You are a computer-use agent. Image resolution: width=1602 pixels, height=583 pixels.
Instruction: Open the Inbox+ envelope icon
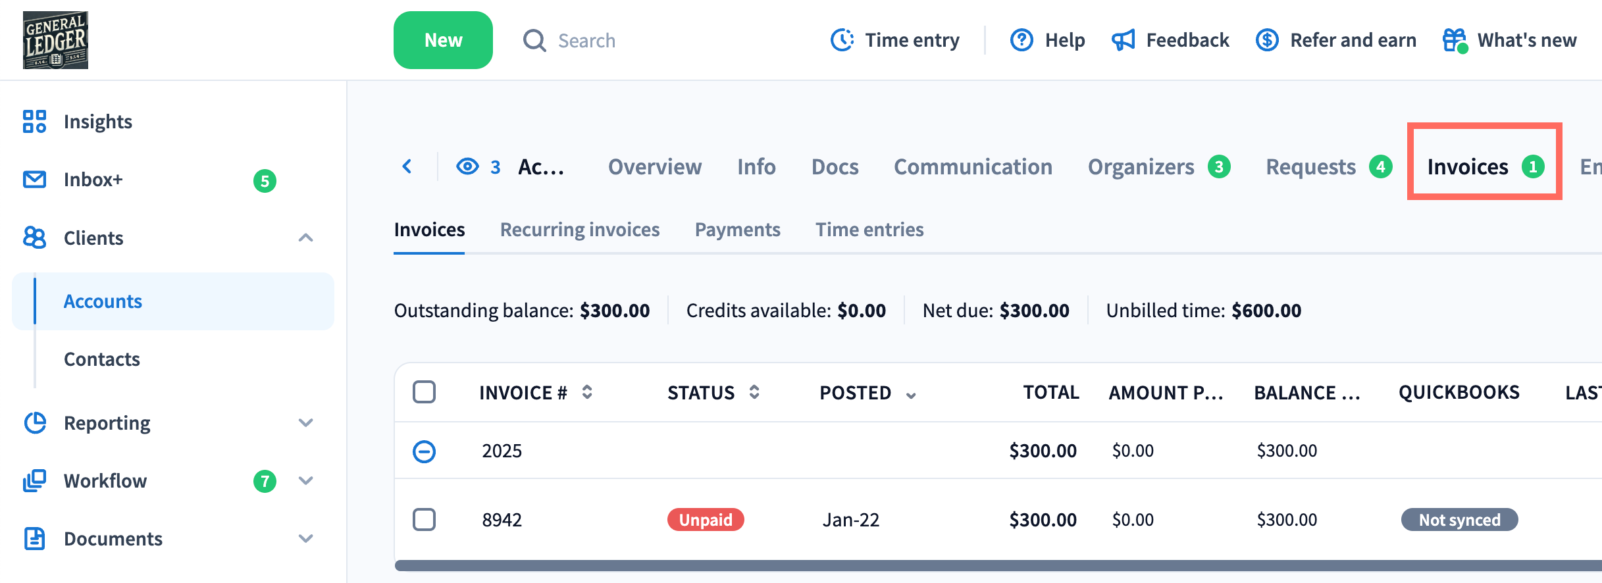click(x=34, y=180)
